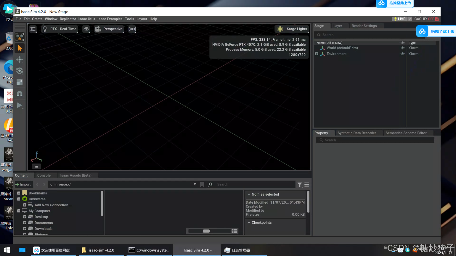Toggle the LIVE session button
The image size is (456, 256).
pos(399,19)
